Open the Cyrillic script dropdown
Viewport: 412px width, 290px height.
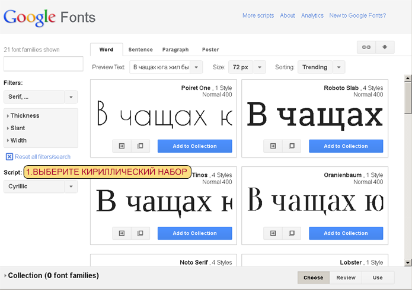point(40,186)
